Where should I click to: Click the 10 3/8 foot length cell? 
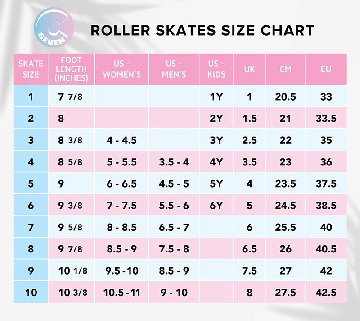[72, 293]
